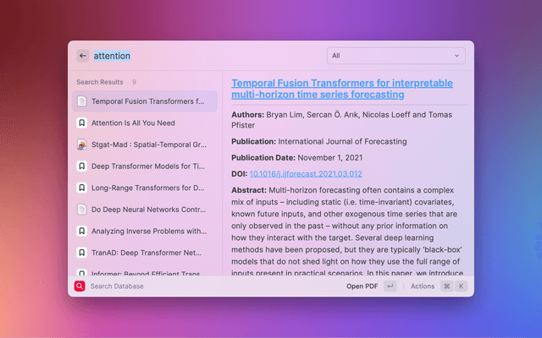542x338 pixels.
Task: Open the All filter dropdown
Action: pyautogui.click(x=395, y=56)
